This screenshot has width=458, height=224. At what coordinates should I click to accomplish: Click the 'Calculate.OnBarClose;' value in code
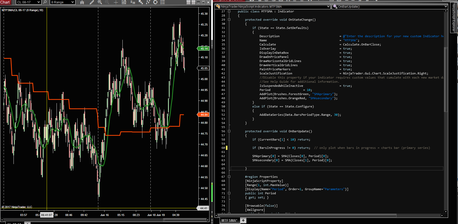click(x=362, y=44)
